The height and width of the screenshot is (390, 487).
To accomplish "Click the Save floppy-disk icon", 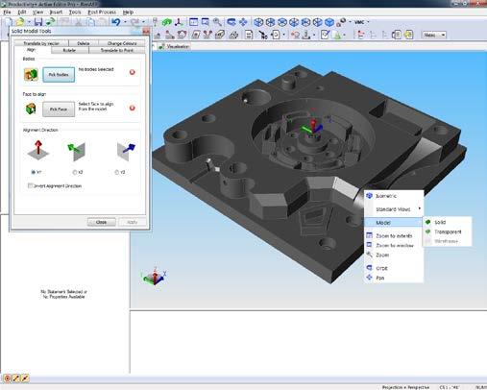I will pos(38,22).
